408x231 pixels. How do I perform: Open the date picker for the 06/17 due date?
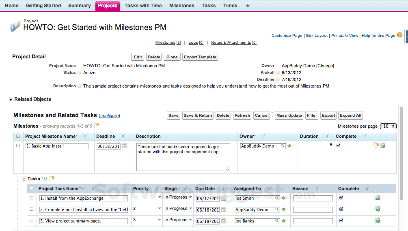(x=224, y=198)
